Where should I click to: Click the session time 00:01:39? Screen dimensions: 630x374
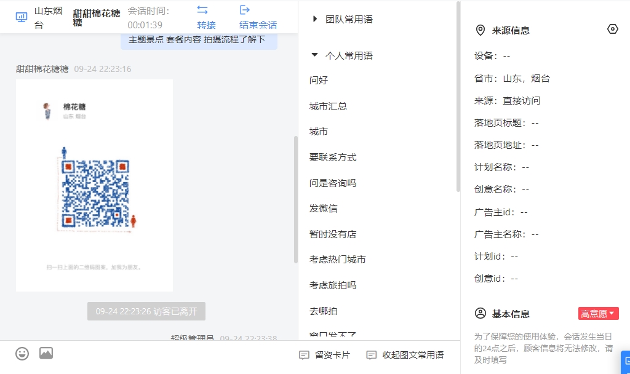click(145, 25)
